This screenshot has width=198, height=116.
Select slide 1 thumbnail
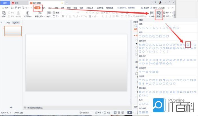point(13,31)
